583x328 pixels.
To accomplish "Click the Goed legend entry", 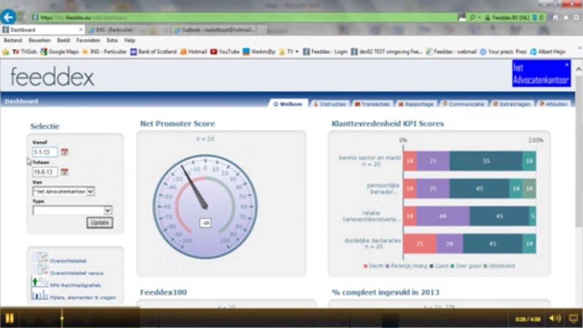I will [439, 266].
